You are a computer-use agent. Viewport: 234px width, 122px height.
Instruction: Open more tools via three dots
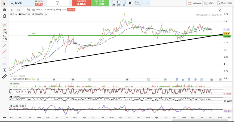[5, 118]
